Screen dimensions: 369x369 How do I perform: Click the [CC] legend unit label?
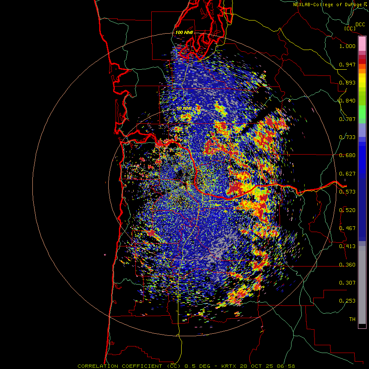pos(349,28)
